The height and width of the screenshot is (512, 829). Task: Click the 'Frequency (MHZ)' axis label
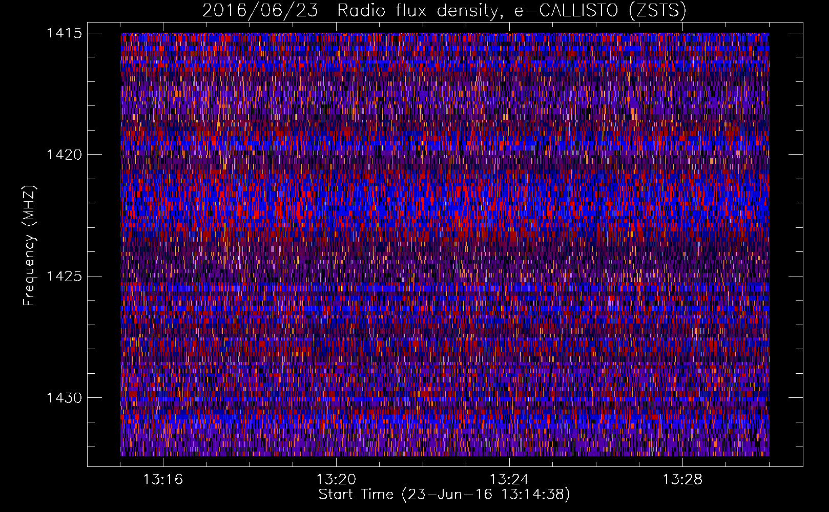coord(29,246)
